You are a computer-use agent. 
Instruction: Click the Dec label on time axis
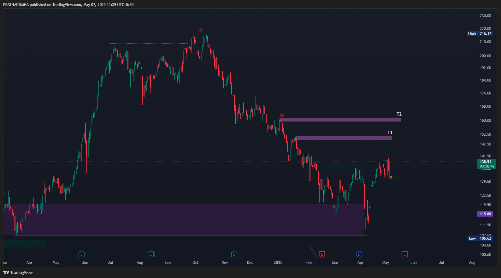pyautogui.click(x=250, y=263)
